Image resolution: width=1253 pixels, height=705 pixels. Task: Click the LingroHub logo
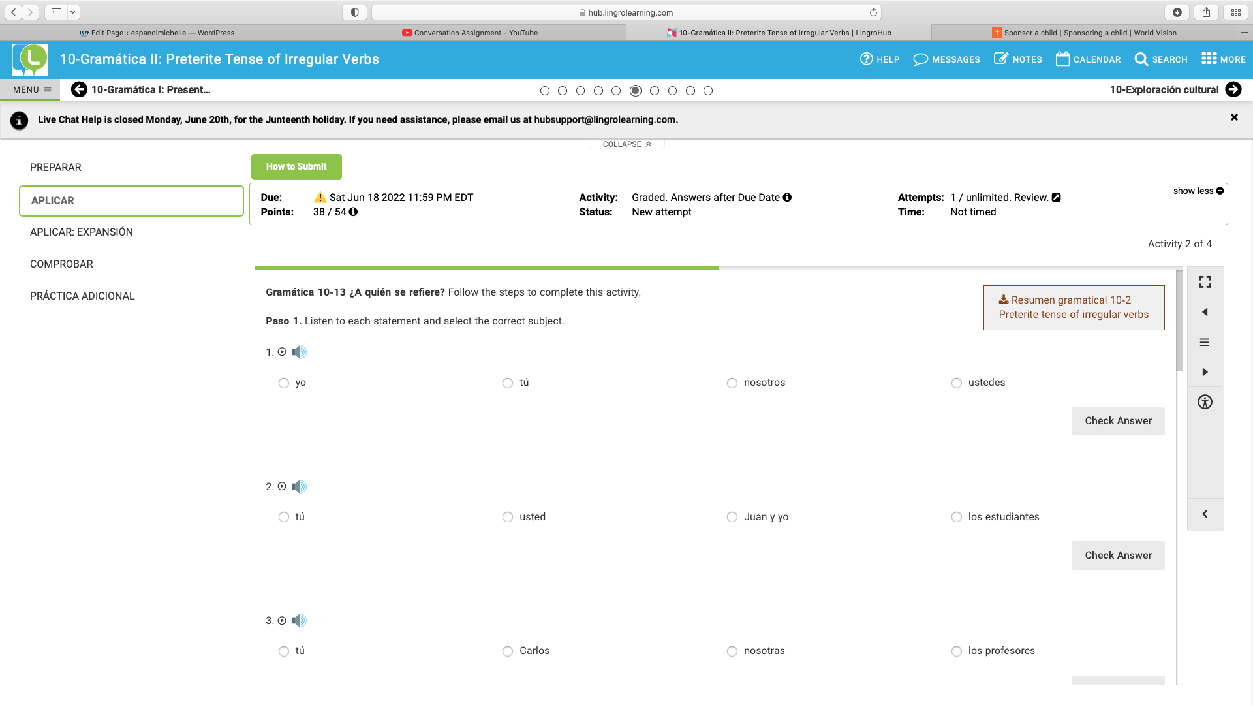[30, 59]
